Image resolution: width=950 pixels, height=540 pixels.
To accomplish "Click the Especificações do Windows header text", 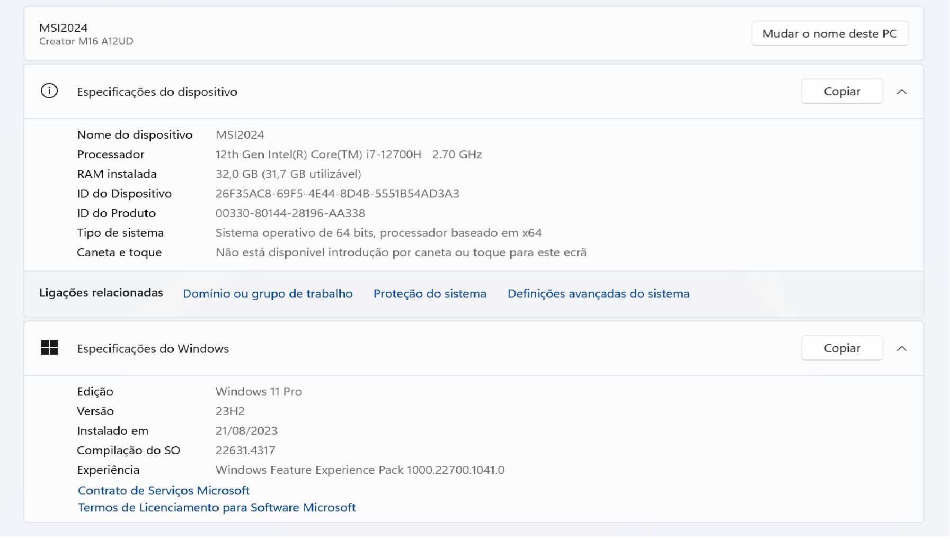I will pyautogui.click(x=153, y=349).
